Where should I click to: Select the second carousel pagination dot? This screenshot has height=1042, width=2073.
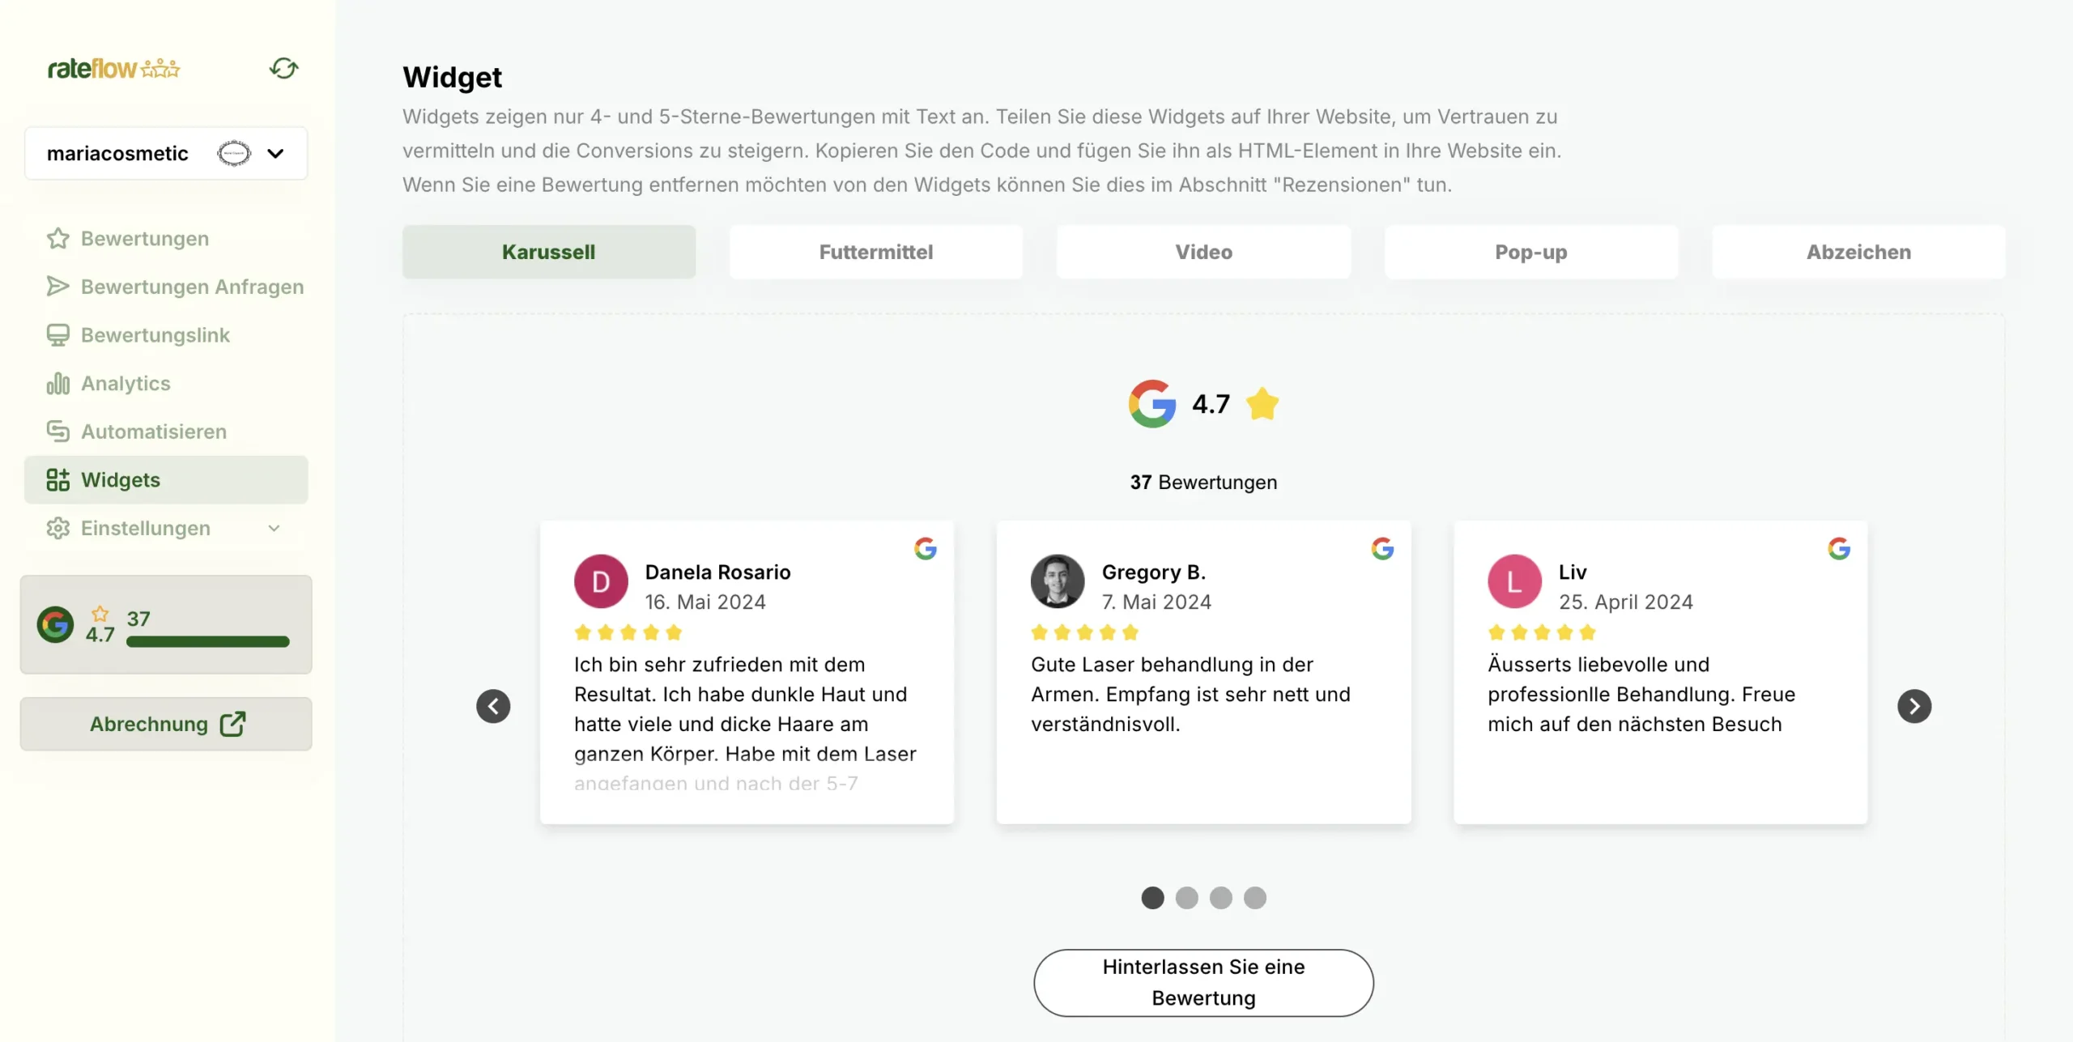click(x=1186, y=897)
